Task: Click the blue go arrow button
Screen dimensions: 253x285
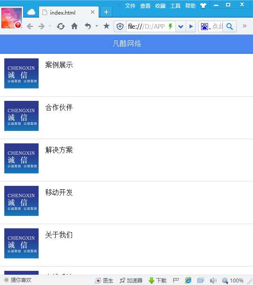Action: (191, 27)
